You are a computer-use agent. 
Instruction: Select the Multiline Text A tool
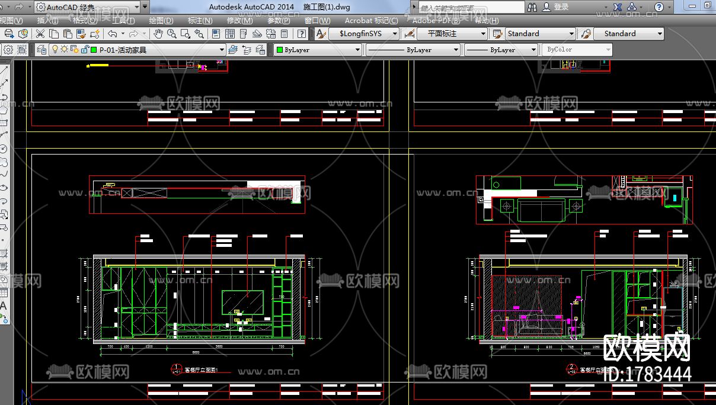pyautogui.click(x=4, y=306)
